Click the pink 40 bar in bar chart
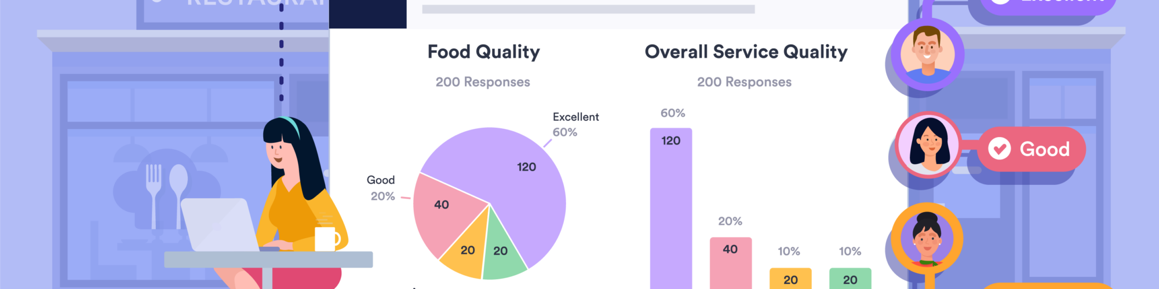The height and width of the screenshot is (289, 1159). pos(731,263)
